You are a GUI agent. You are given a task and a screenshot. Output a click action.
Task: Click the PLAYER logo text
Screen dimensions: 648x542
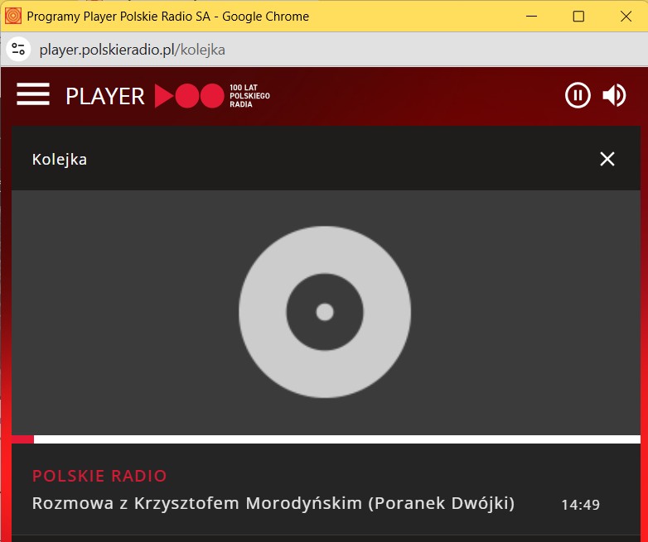pos(105,96)
